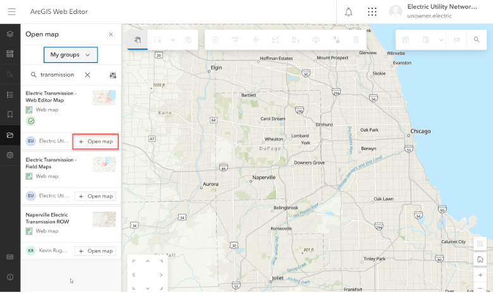Close the Open map panel
Screen dimensions: 493x293
(x=111, y=35)
